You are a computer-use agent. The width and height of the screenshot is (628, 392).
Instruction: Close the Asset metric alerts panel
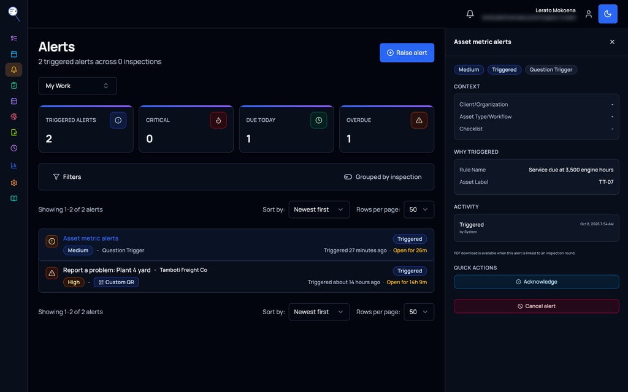[x=612, y=42]
